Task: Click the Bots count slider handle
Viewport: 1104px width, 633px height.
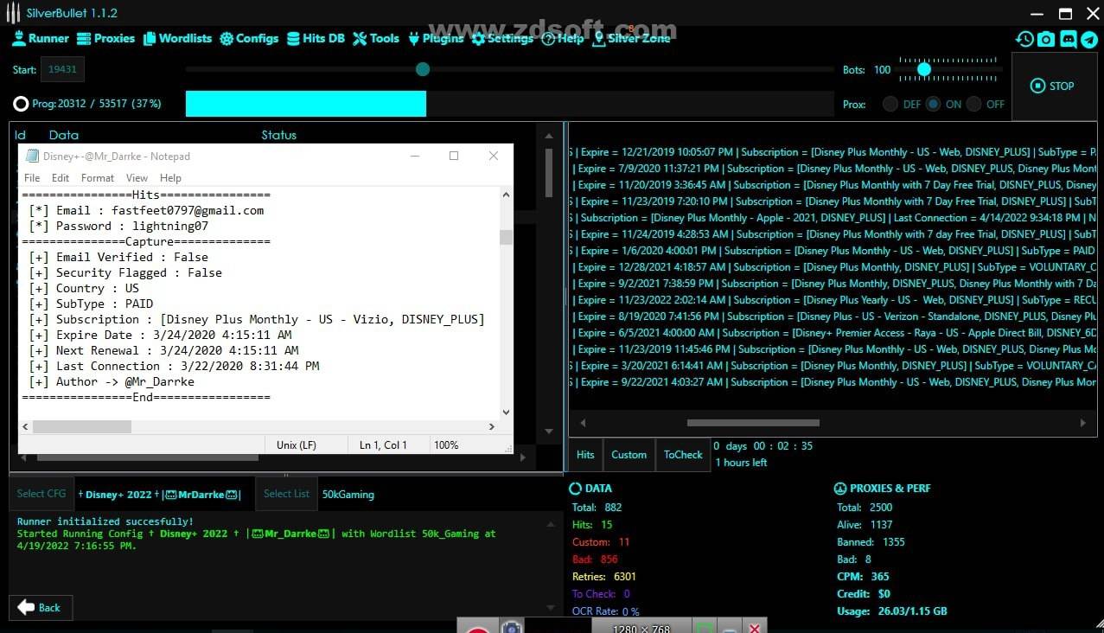Action: pos(924,69)
